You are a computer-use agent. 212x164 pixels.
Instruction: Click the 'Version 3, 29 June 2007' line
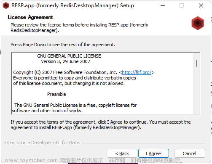pyautogui.click(x=66, y=61)
